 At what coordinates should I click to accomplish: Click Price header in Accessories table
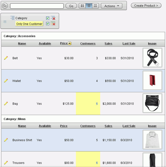(64, 43)
